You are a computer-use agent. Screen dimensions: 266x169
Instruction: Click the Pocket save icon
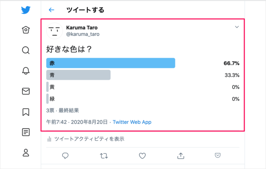218,156
